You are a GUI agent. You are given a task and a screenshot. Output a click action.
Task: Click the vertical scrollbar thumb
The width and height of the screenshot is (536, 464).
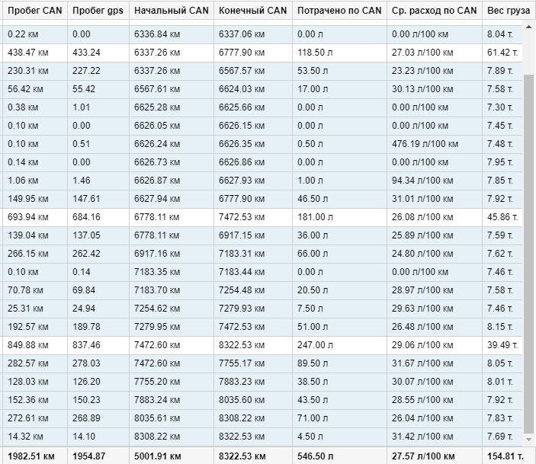point(529,254)
